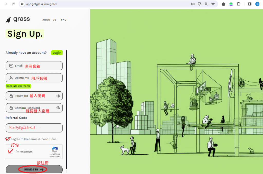Viewport: 263px width, 174px height.
Task: Click the REGISTER button
Action: [x=34, y=169]
